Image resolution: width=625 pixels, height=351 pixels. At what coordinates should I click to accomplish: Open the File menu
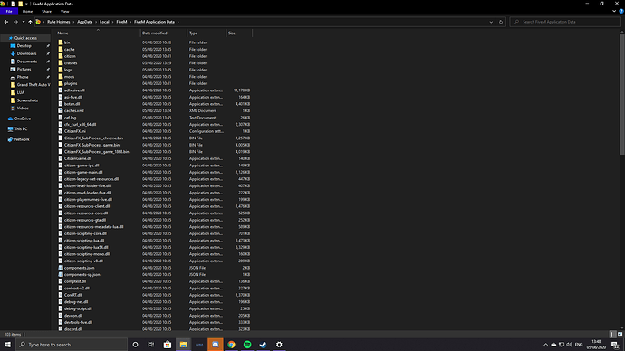9,12
